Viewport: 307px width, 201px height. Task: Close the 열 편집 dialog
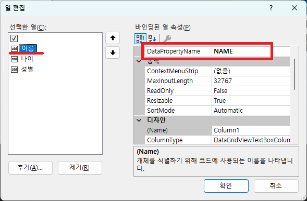[x=294, y=8]
